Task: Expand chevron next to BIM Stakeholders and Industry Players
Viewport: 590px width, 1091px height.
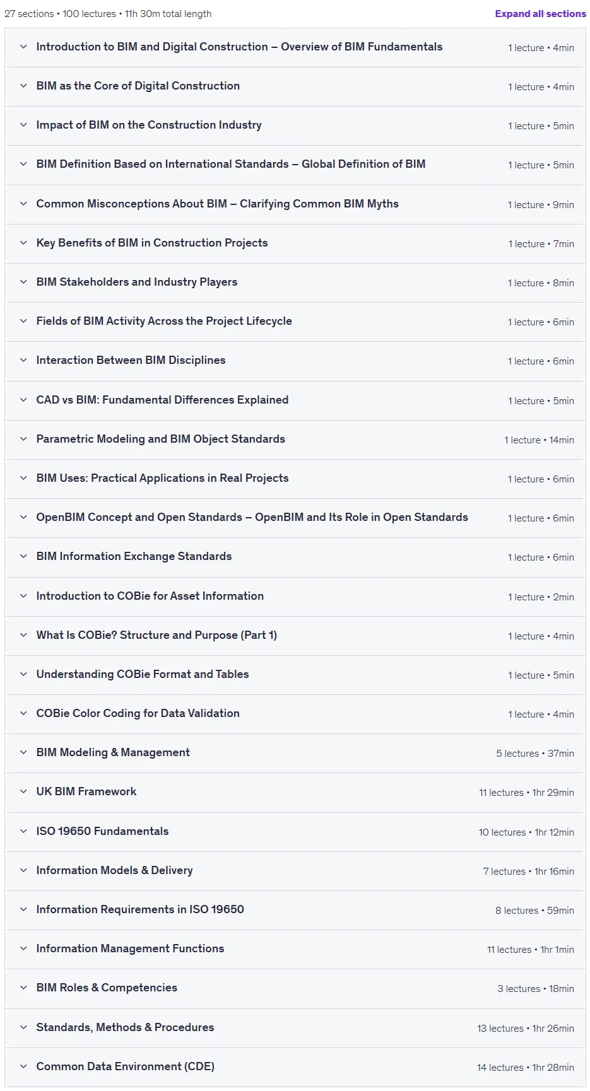Action: click(23, 282)
